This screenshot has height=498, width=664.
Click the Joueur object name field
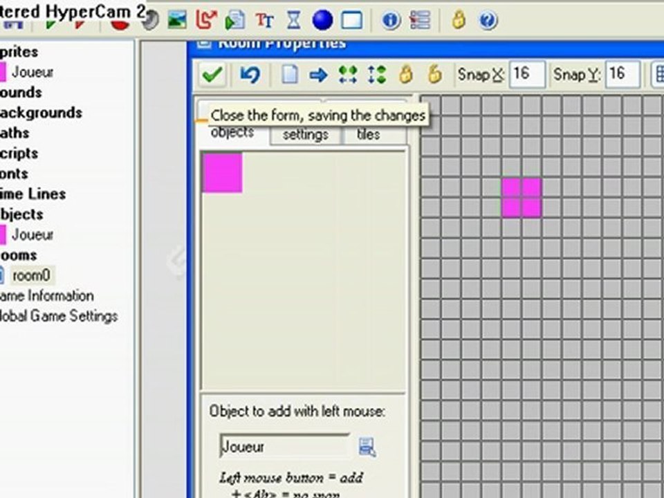click(284, 446)
